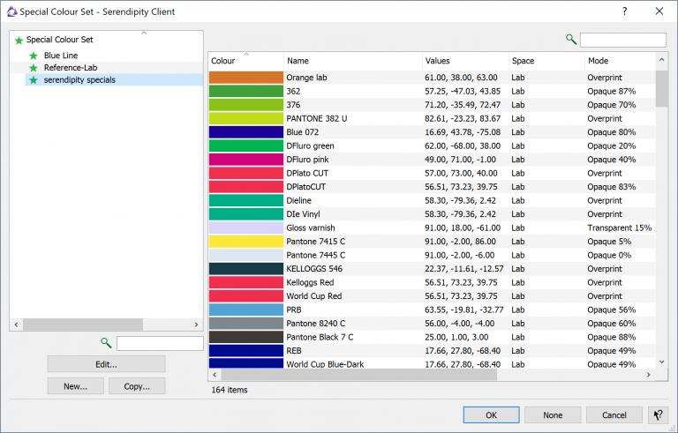Confirm with the OK button
678x433 pixels.
pos(491,415)
